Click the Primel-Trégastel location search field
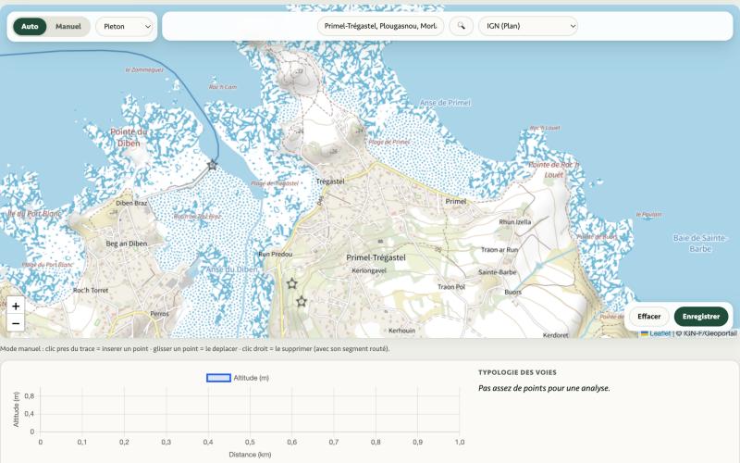The image size is (740, 463). 380,26
